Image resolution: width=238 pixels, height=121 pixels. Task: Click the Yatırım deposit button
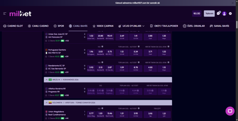click(x=209, y=14)
